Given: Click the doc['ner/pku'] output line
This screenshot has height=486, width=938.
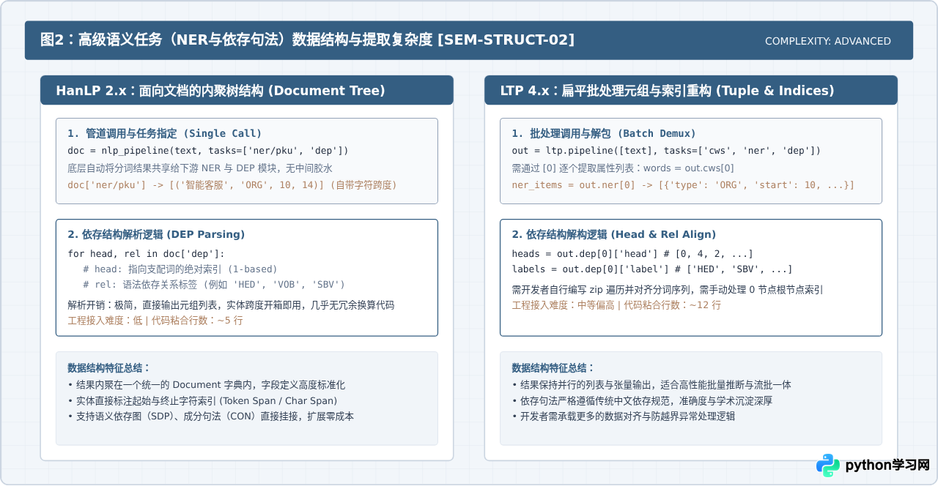Looking at the screenshot, I should click(232, 185).
